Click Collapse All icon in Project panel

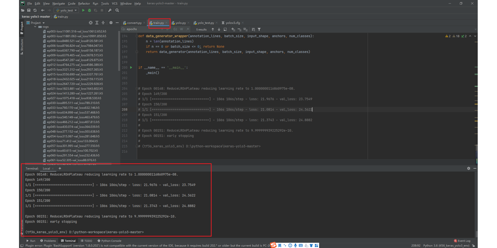click(x=103, y=23)
